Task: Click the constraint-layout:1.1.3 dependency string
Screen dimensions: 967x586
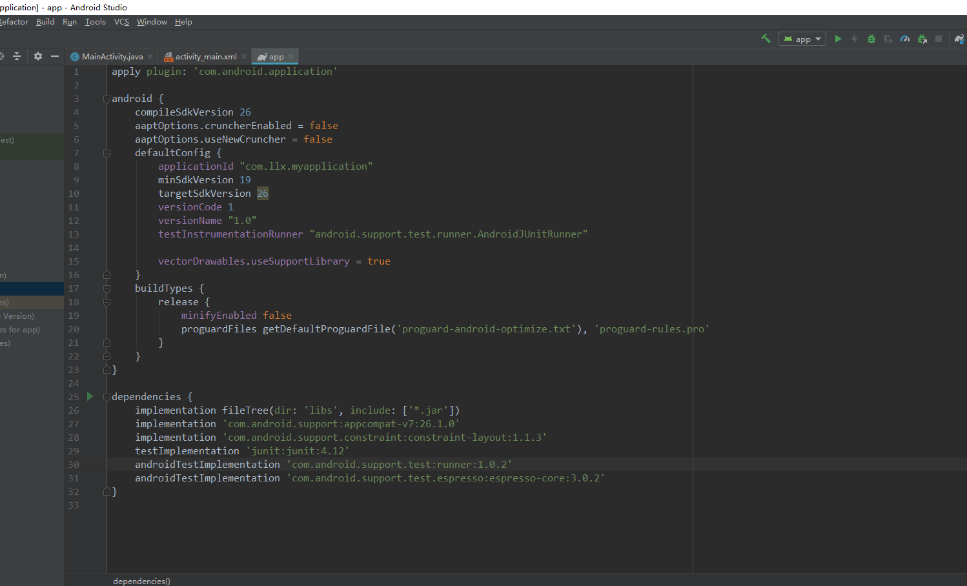Action: click(385, 438)
